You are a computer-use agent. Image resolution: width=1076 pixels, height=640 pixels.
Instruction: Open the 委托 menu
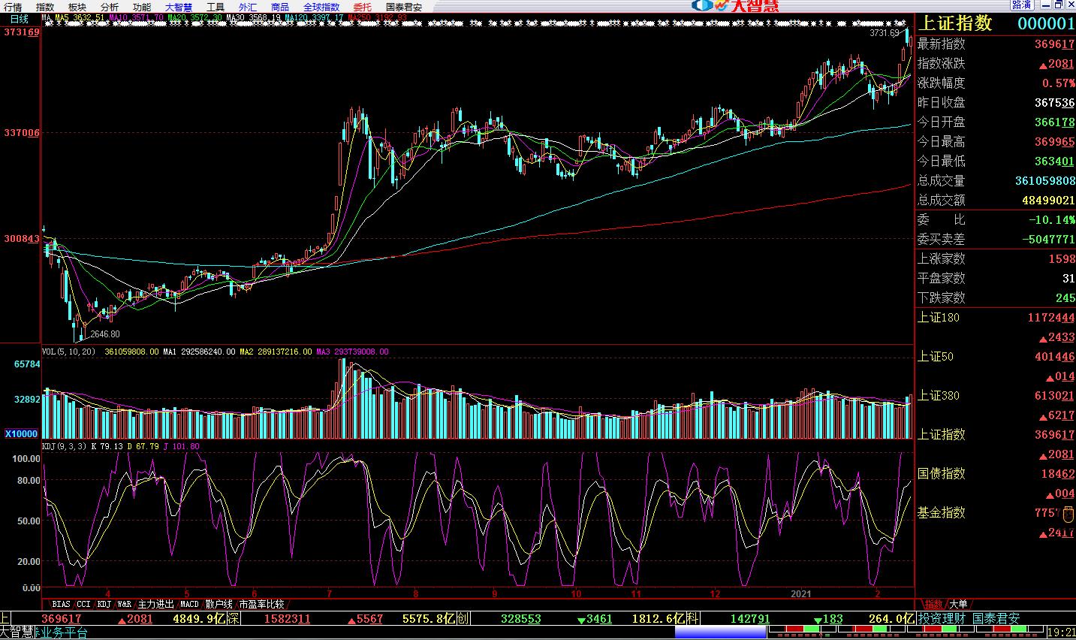click(363, 7)
